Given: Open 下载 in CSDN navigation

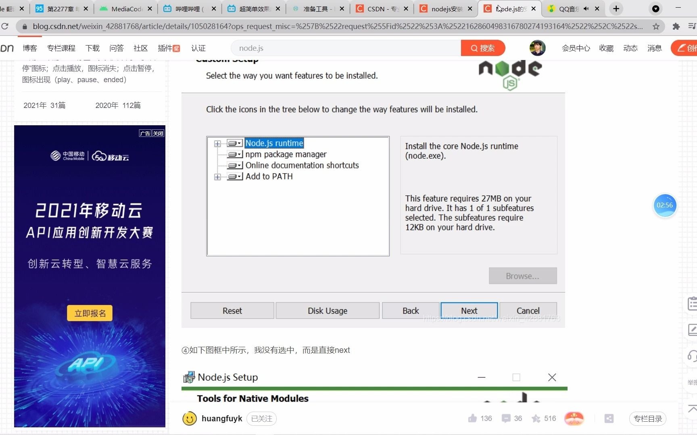Looking at the screenshot, I should click(92, 48).
